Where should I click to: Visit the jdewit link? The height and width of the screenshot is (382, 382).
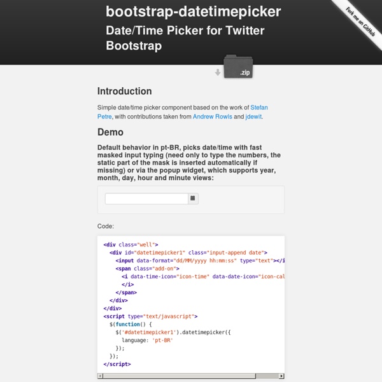pyautogui.click(x=253, y=117)
